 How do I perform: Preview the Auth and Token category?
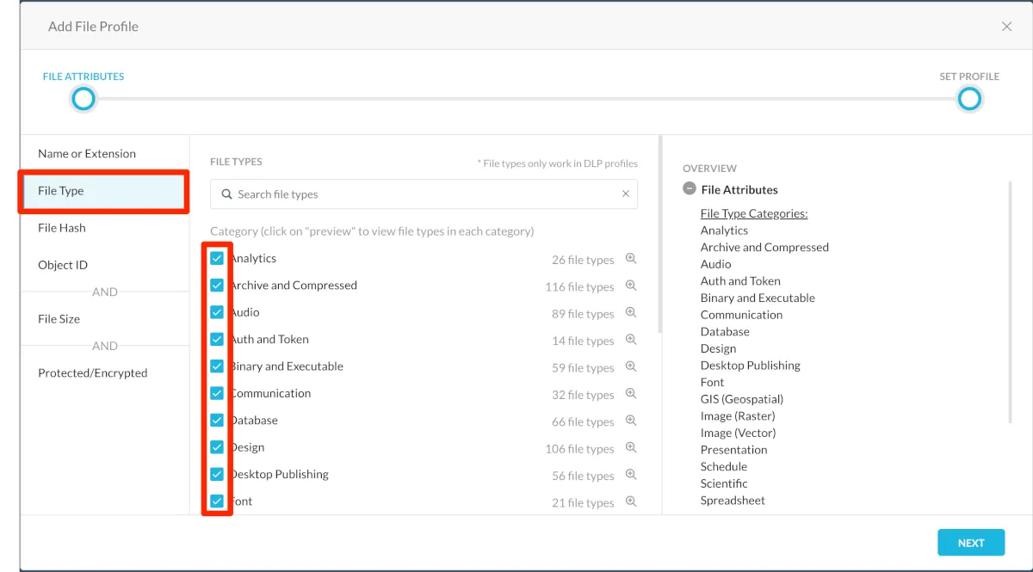tap(631, 340)
